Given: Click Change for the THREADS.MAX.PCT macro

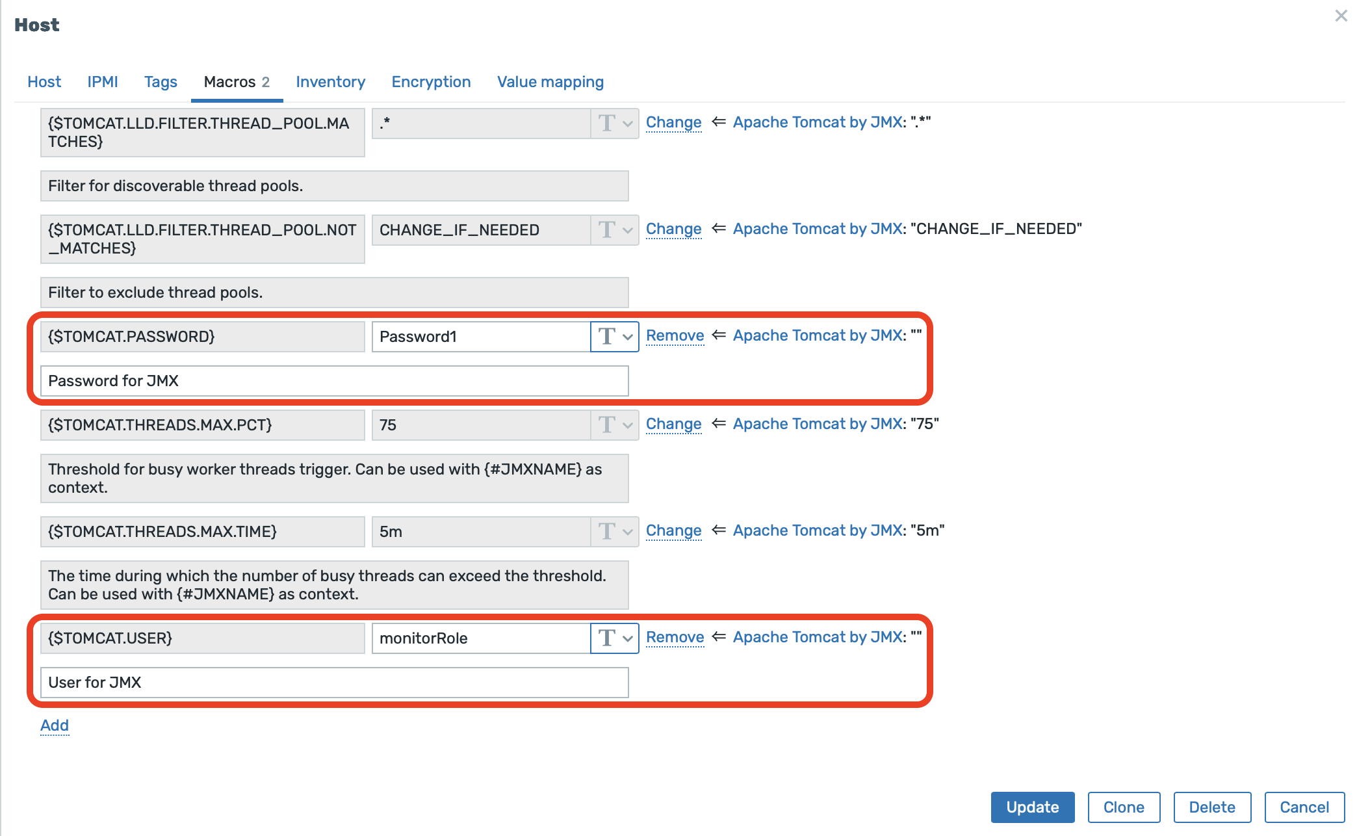Looking at the screenshot, I should 673,424.
